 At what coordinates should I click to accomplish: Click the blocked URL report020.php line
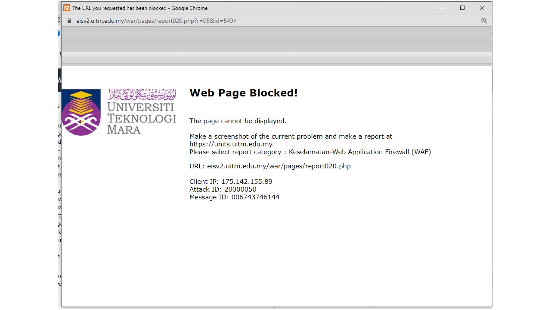pos(270,166)
